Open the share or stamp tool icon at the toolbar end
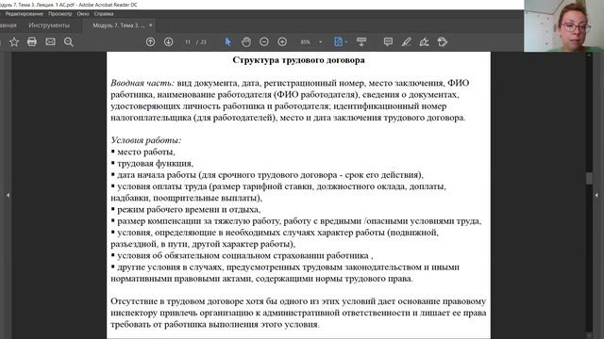The height and width of the screenshot is (339, 604). point(443,41)
